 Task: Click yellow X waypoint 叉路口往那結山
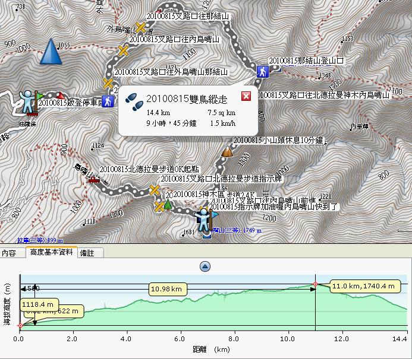tap(141, 27)
